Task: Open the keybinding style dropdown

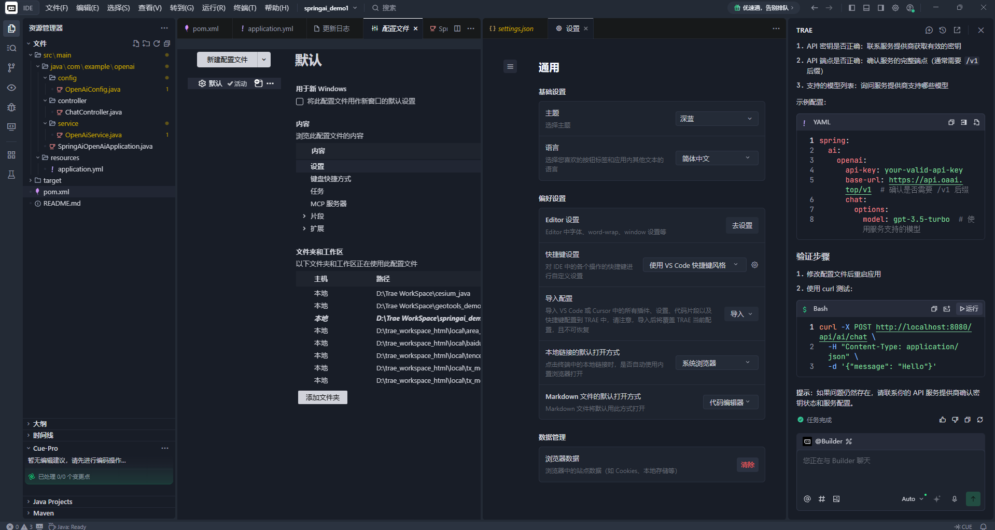Action: [x=694, y=265]
